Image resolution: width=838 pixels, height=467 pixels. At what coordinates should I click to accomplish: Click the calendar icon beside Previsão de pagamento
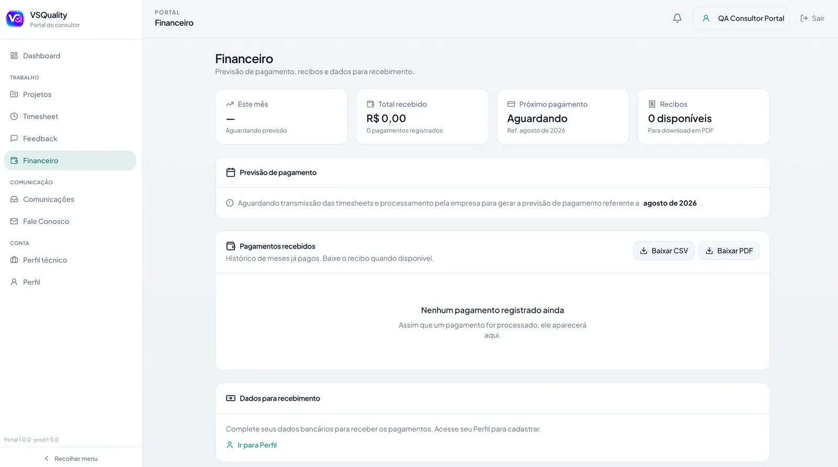tap(230, 173)
